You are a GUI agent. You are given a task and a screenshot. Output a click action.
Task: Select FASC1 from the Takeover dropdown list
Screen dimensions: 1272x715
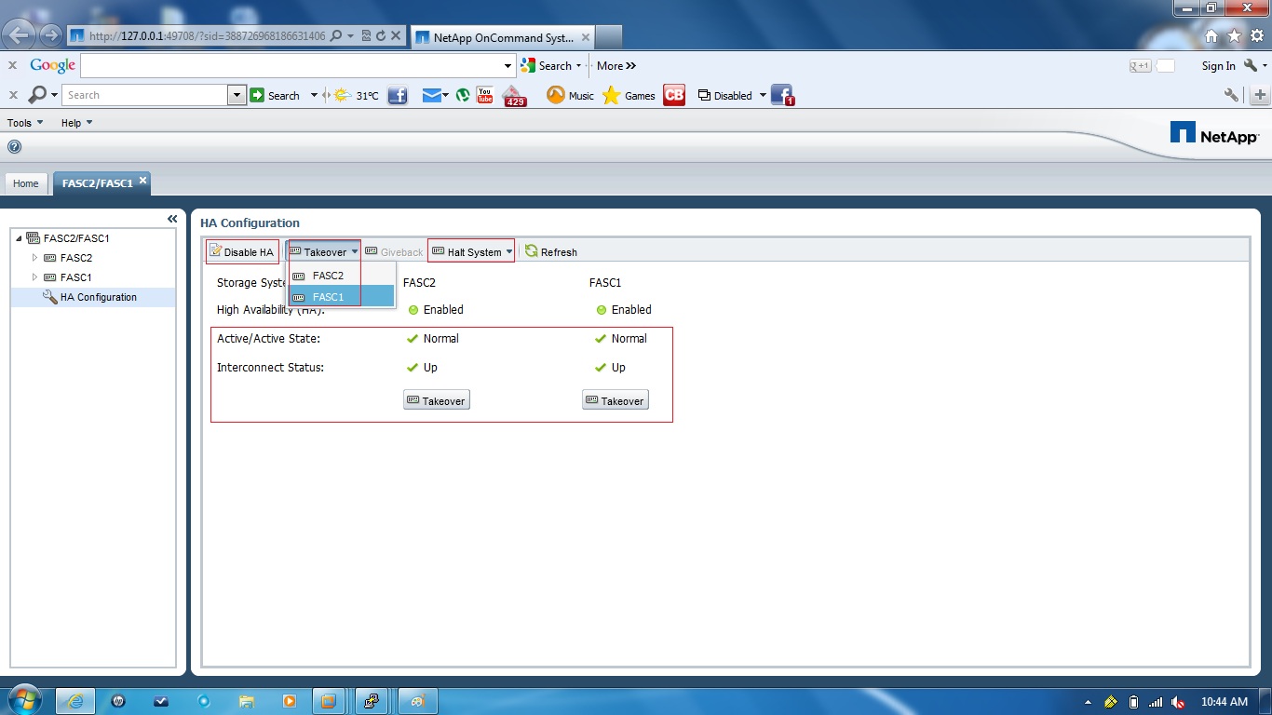(331, 296)
